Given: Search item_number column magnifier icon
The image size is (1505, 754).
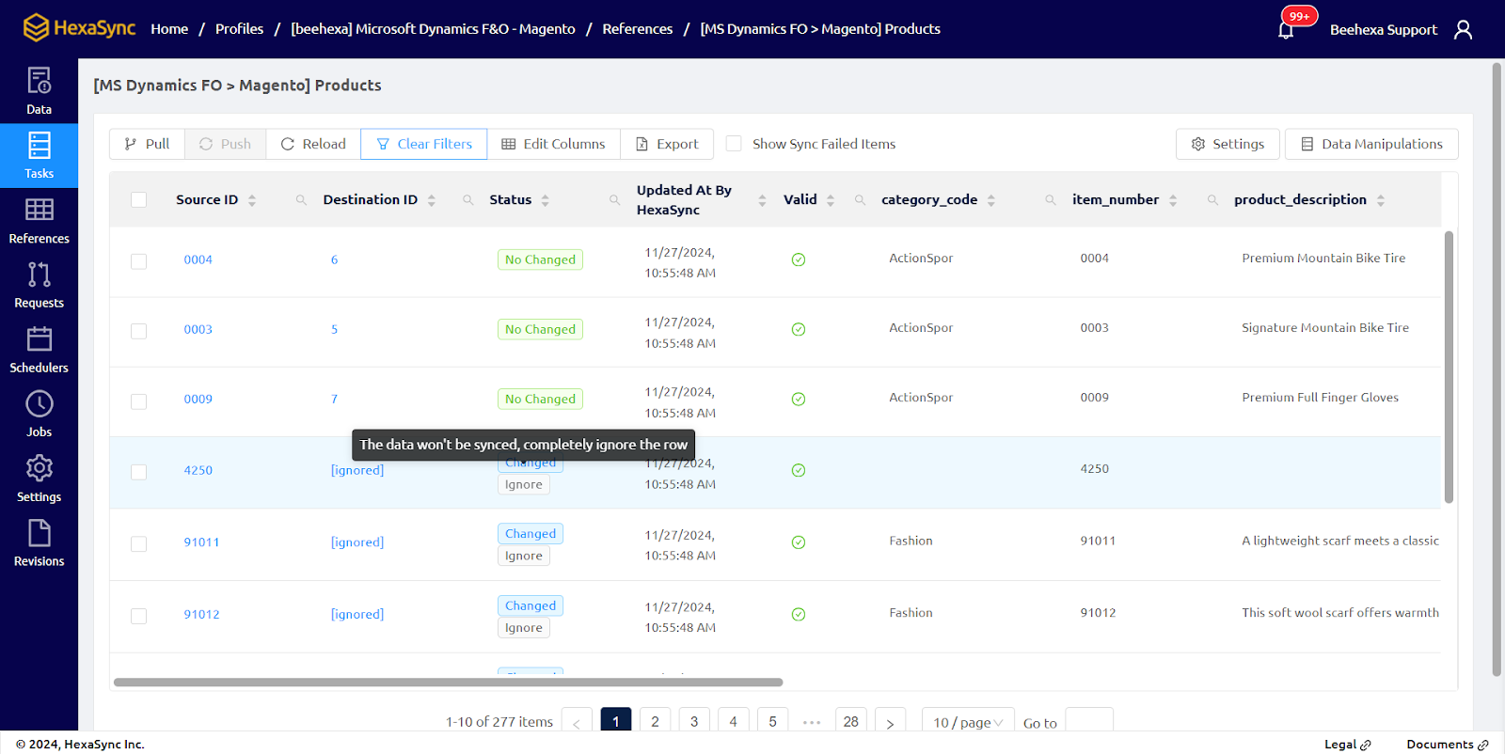Looking at the screenshot, I should pos(1212,200).
